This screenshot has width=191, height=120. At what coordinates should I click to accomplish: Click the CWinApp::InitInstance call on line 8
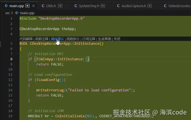pyautogui.click(x=62, y=59)
